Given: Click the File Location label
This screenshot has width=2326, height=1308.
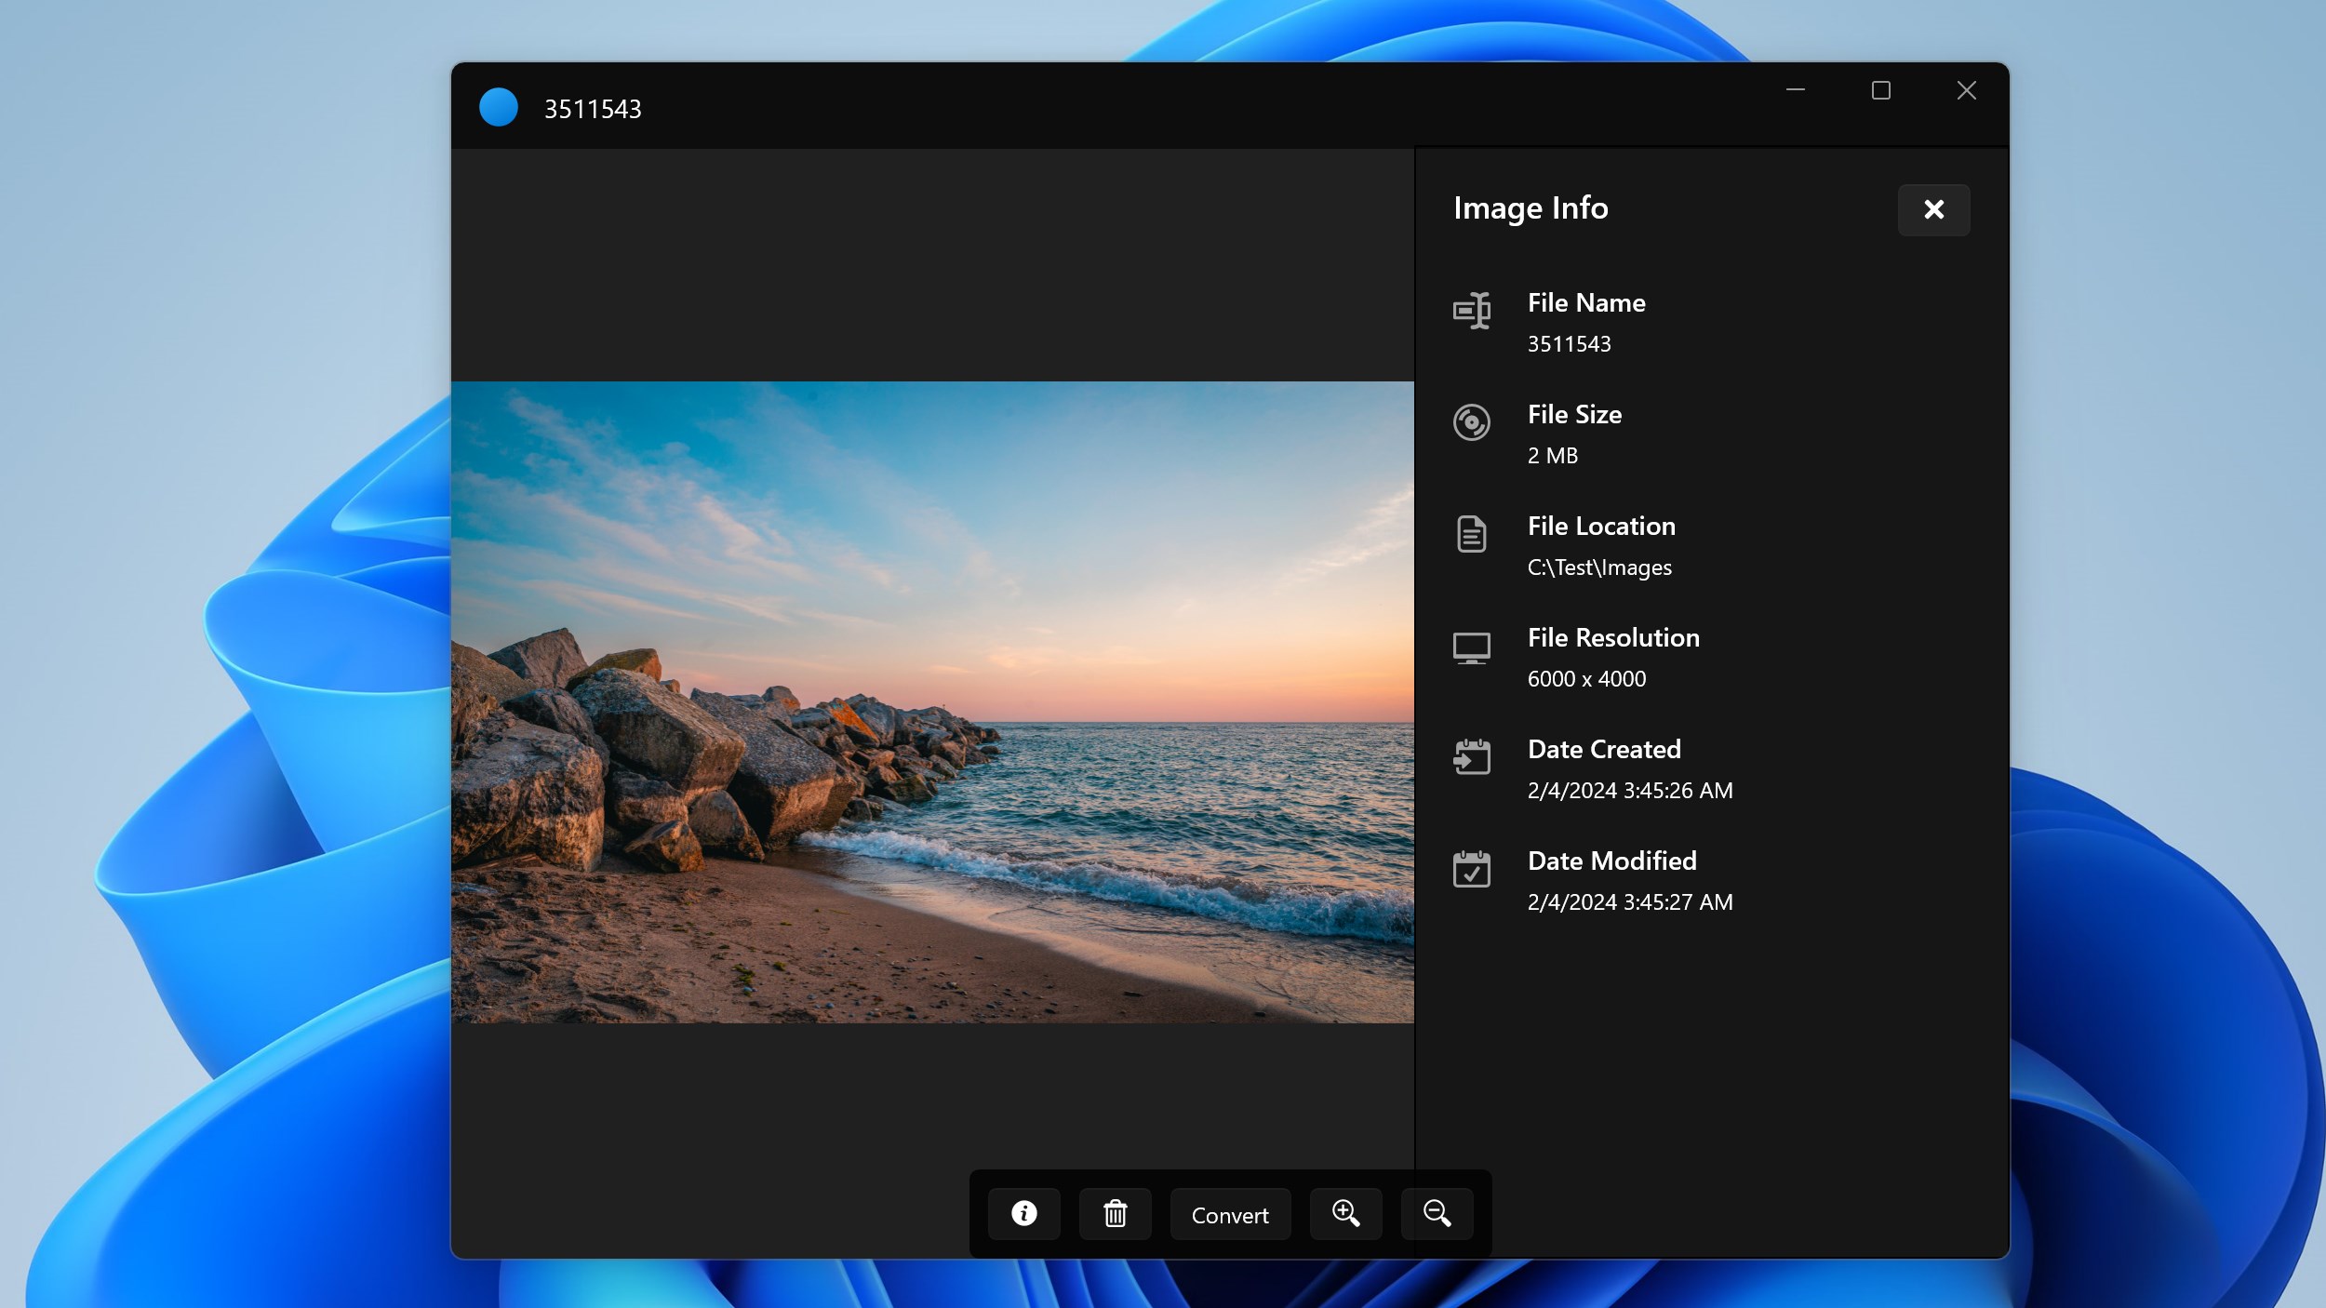Looking at the screenshot, I should point(1601,527).
